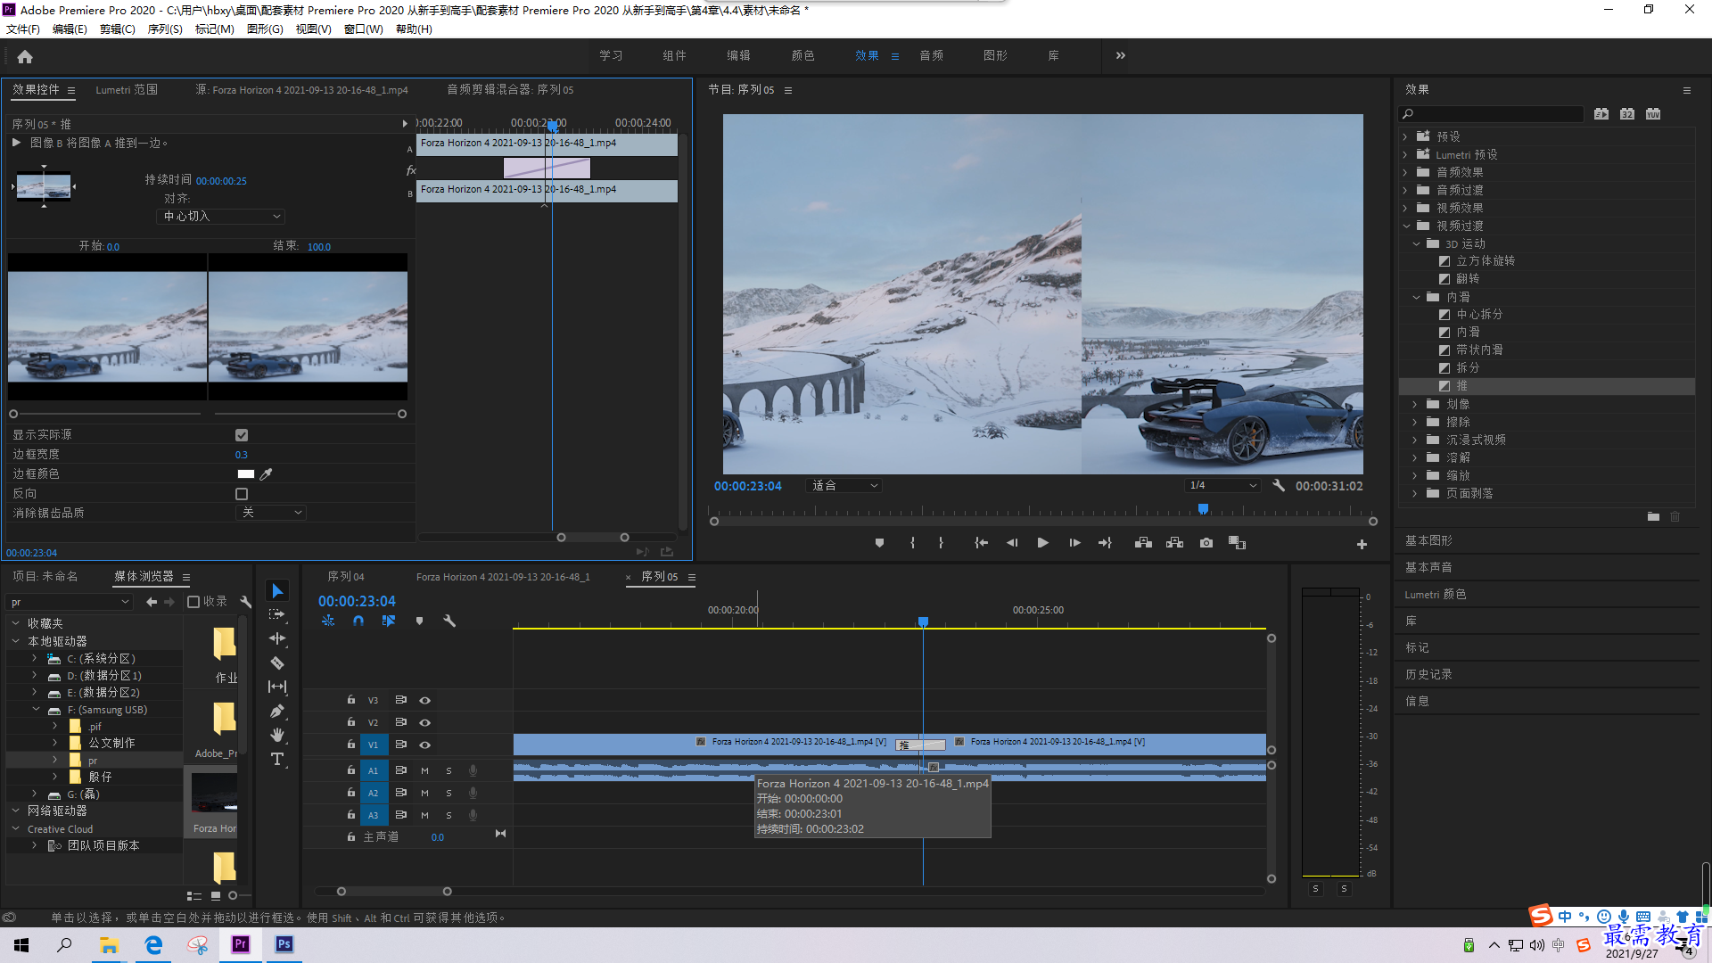Select the Pen tool
The image size is (1712, 963).
tap(277, 711)
